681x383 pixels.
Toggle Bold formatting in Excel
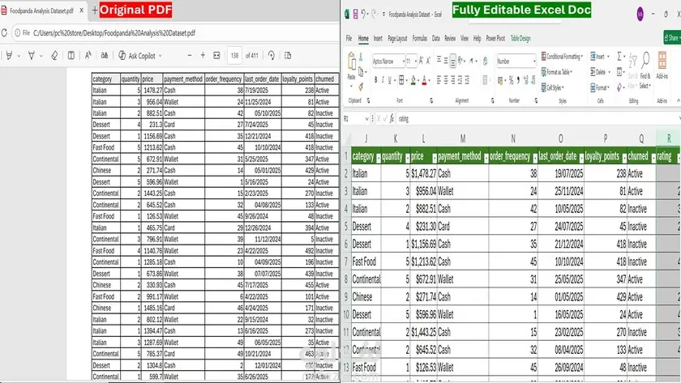pyautogui.click(x=375, y=80)
